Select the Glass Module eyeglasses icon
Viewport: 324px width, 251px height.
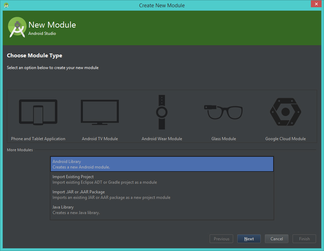(x=223, y=112)
